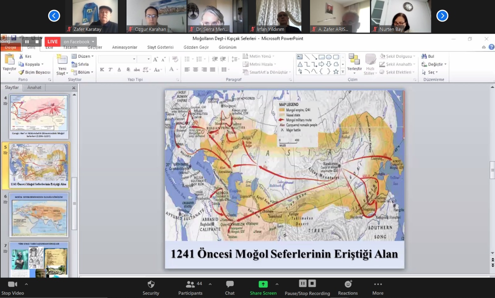Pause the recording in top-left indicator
The height and width of the screenshot is (298, 495).
27,42
